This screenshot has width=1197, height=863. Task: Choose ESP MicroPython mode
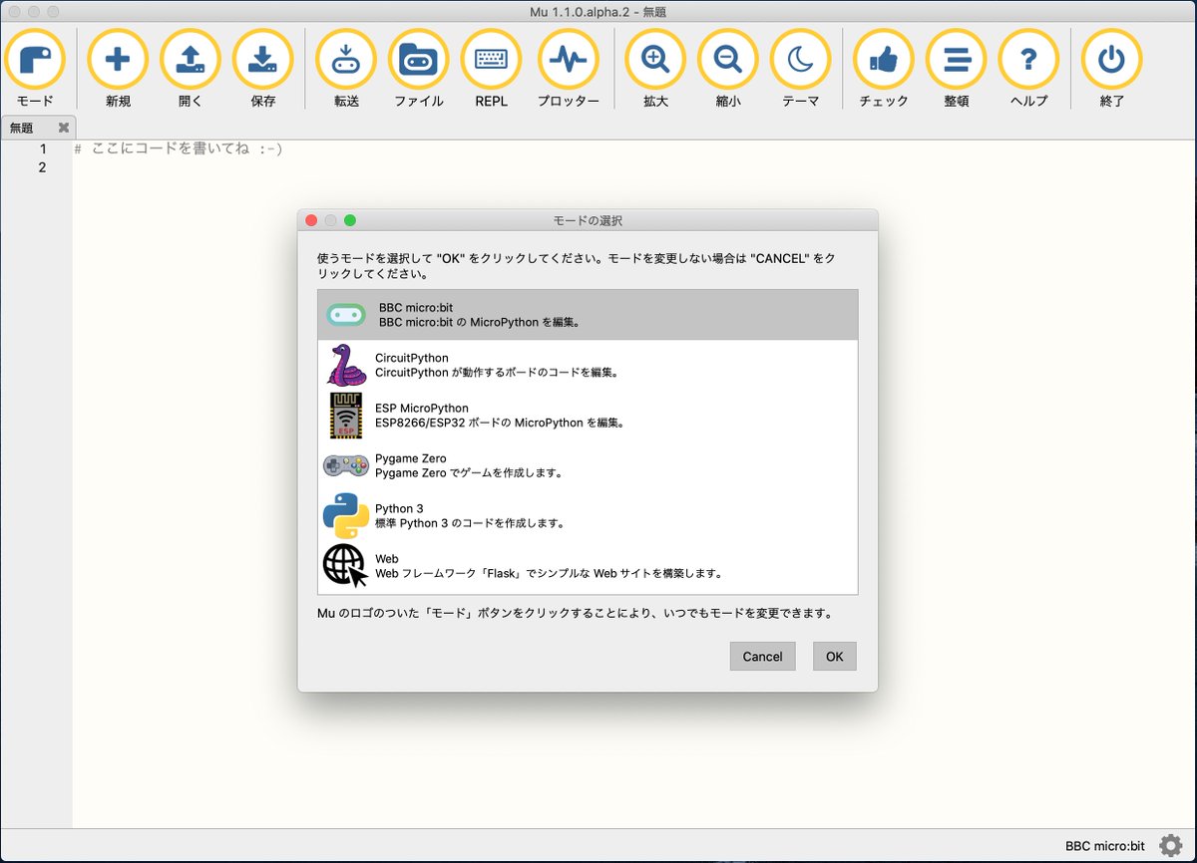coord(588,416)
